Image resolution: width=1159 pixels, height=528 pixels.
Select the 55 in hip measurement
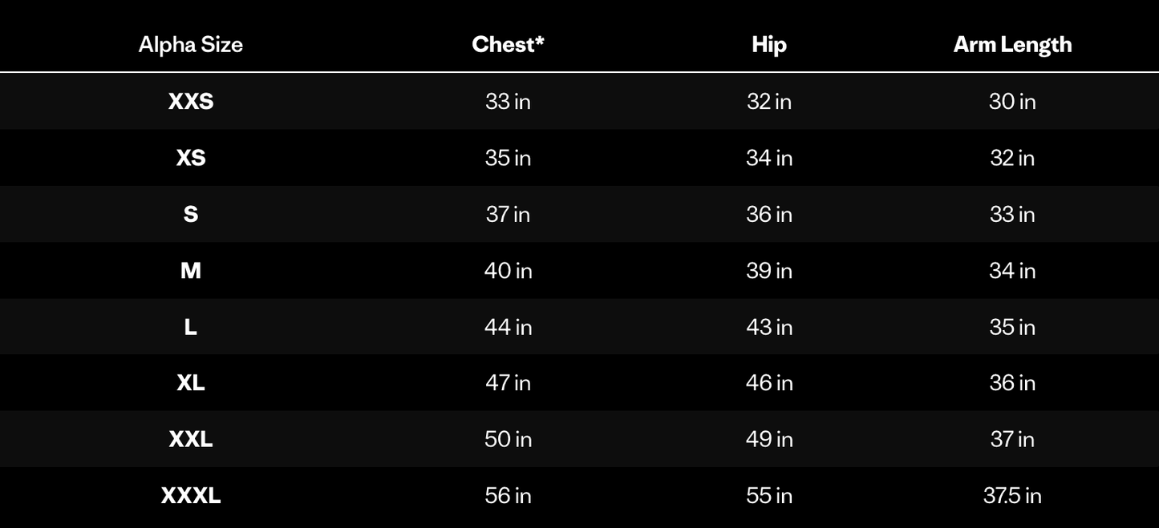click(769, 495)
